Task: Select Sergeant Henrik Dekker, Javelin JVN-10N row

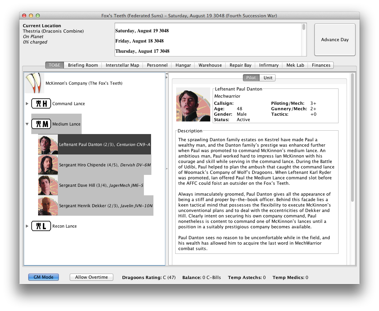Action: [96, 206]
